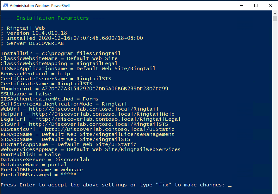Maximize the PowerShell window
This screenshot has height=194, width=278.
point(256,5)
